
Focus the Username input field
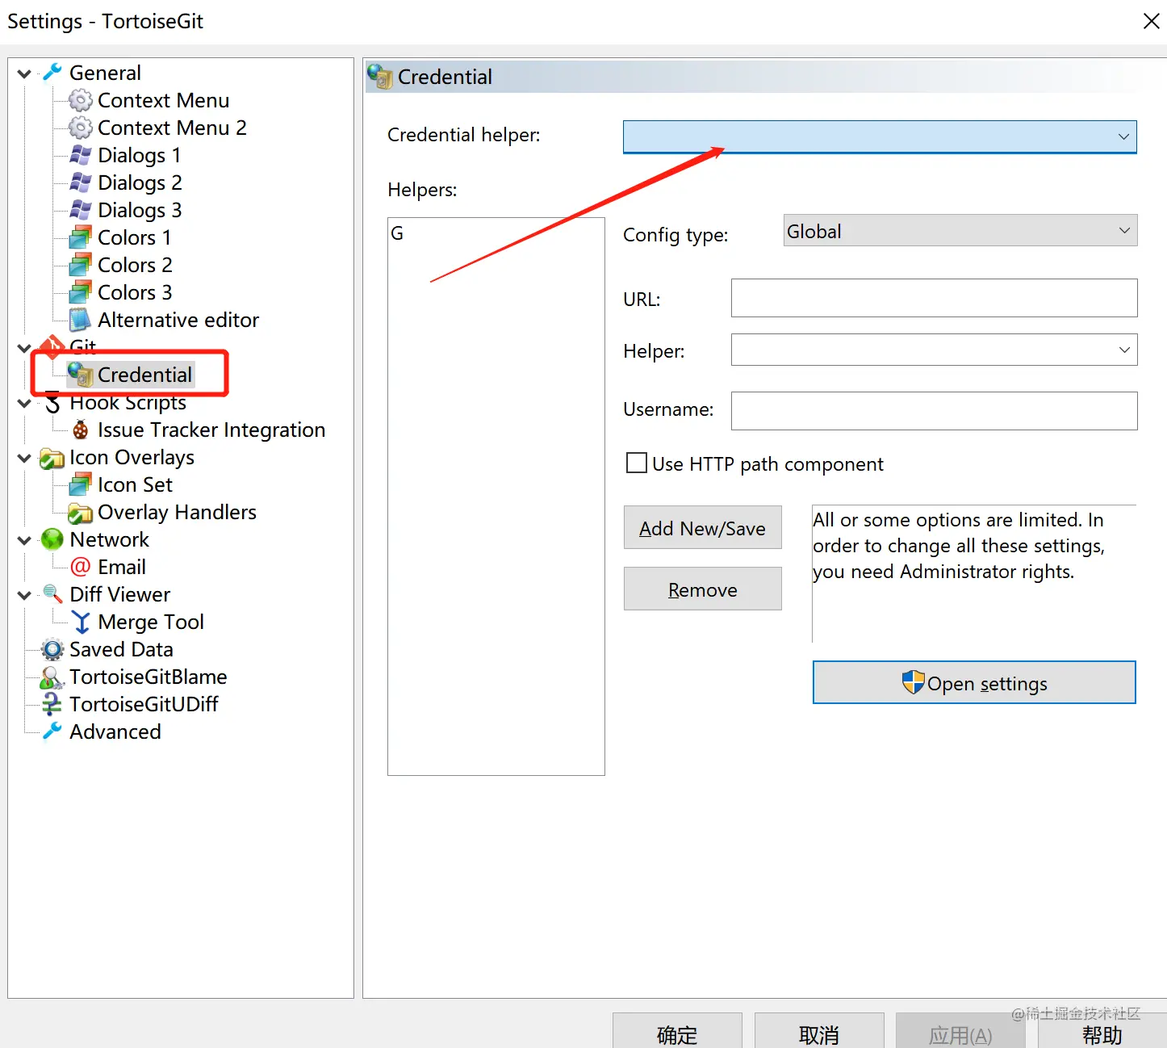coord(935,411)
